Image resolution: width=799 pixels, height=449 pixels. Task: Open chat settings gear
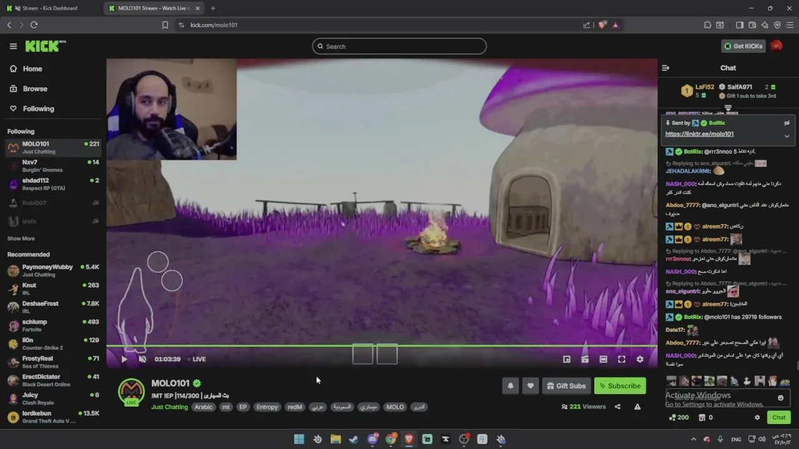[x=757, y=418]
